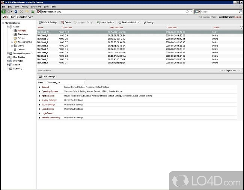Expand the User Profiles branch

[x=8, y=57]
